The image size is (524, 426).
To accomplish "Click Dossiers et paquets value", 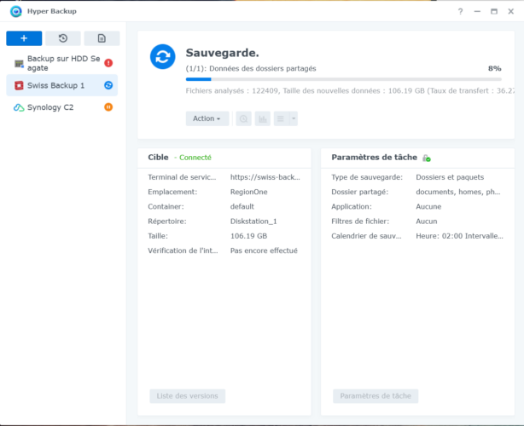I will click(450, 177).
